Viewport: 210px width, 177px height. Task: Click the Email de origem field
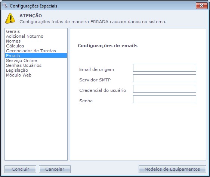coord(164,68)
